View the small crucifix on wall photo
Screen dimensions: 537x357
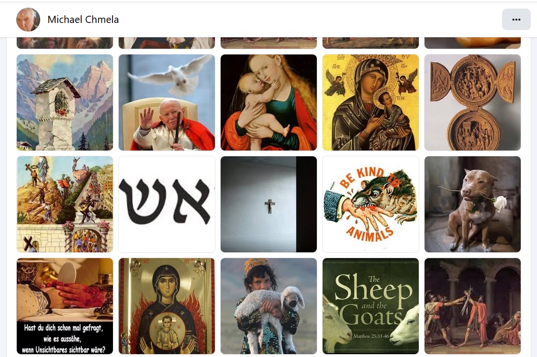click(268, 204)
